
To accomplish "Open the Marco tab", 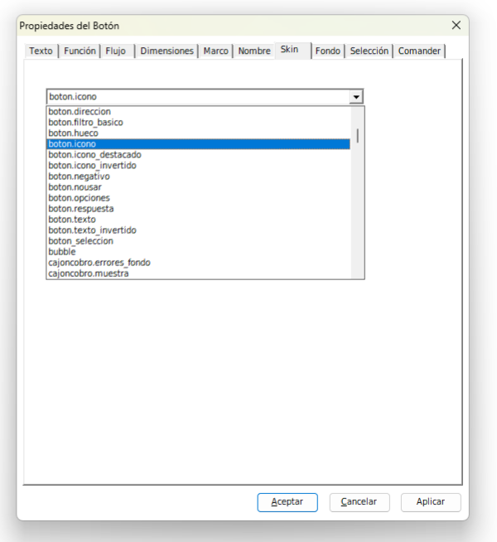I will coord(216,51).
